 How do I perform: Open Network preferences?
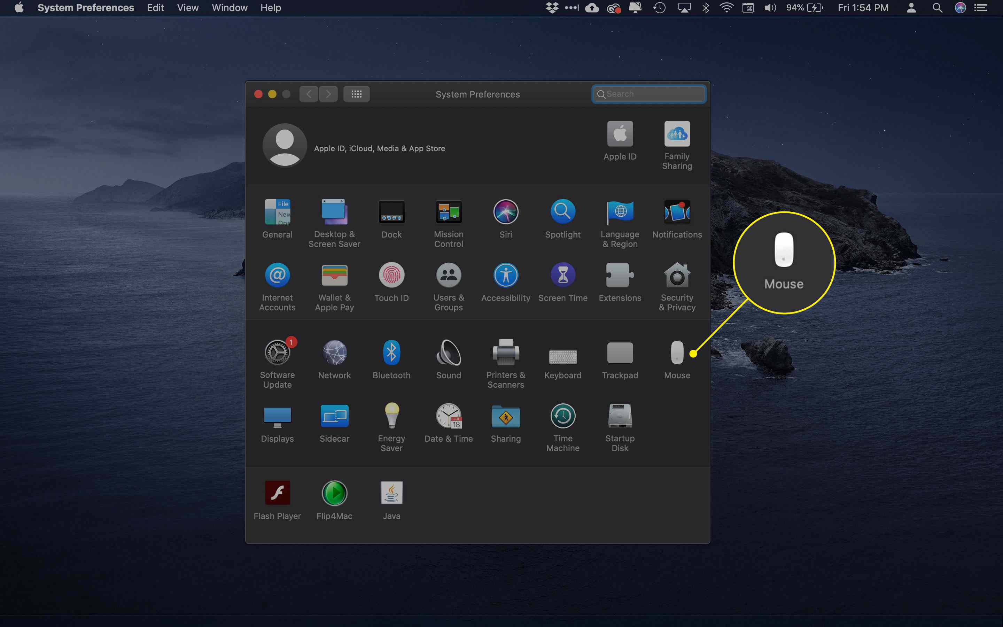334,359
